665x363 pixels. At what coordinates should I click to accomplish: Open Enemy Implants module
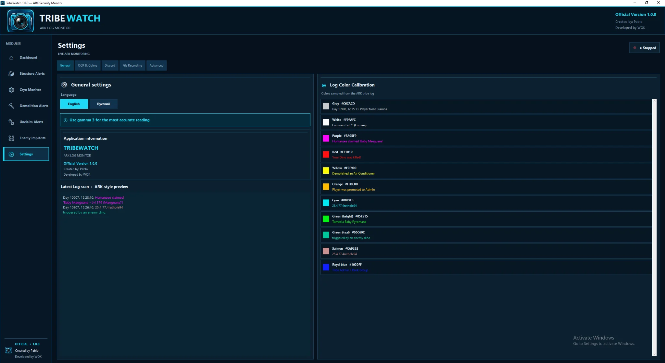tap(26, 138)
